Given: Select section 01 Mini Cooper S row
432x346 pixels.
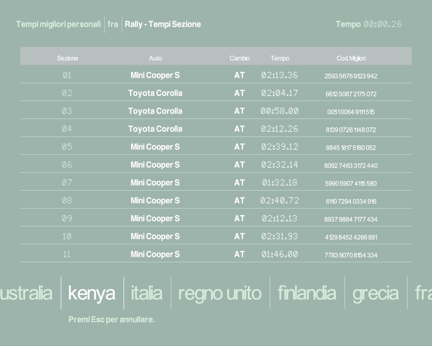Looking at the screenshot, I should click(155, 75).
